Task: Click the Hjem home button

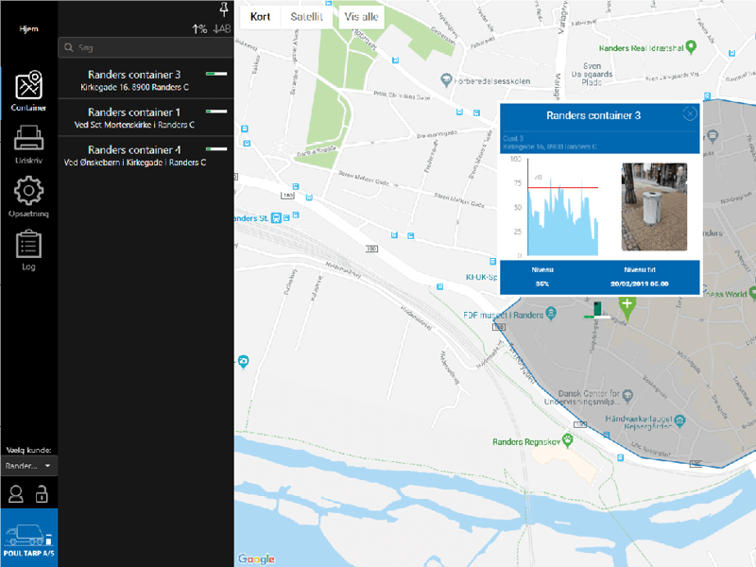Action: click(28, 28)
